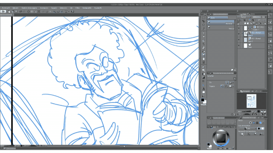Select the Balloon tool

pos(203,92)
